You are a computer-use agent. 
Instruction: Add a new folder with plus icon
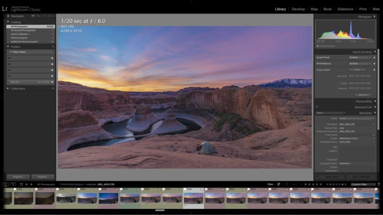(53, 47)
